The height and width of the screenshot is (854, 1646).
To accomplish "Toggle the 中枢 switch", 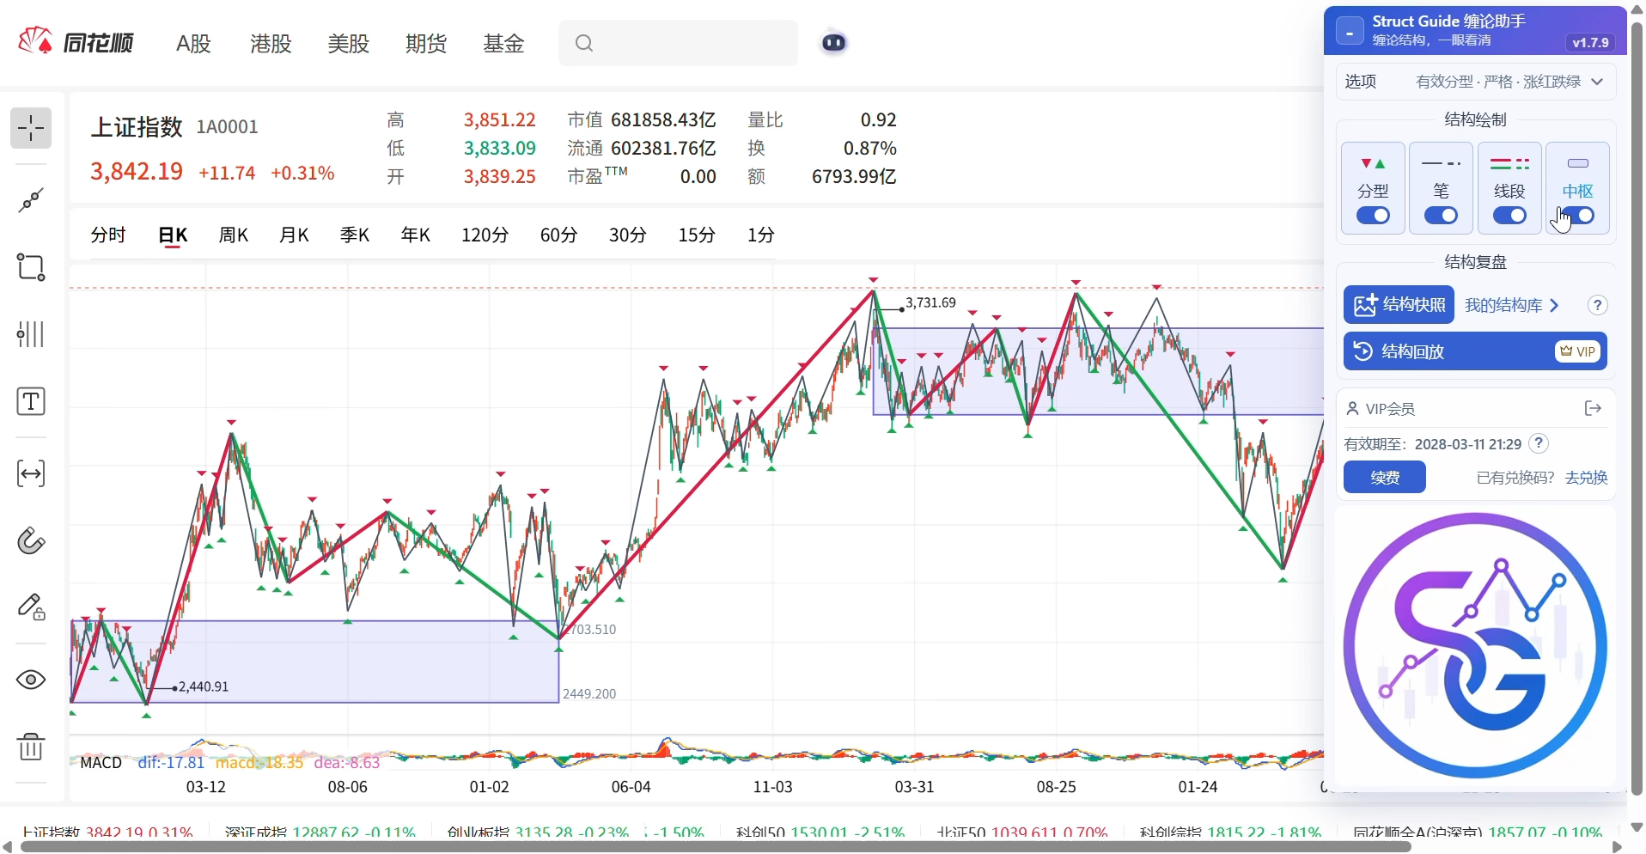I will tap(1577, 216).
